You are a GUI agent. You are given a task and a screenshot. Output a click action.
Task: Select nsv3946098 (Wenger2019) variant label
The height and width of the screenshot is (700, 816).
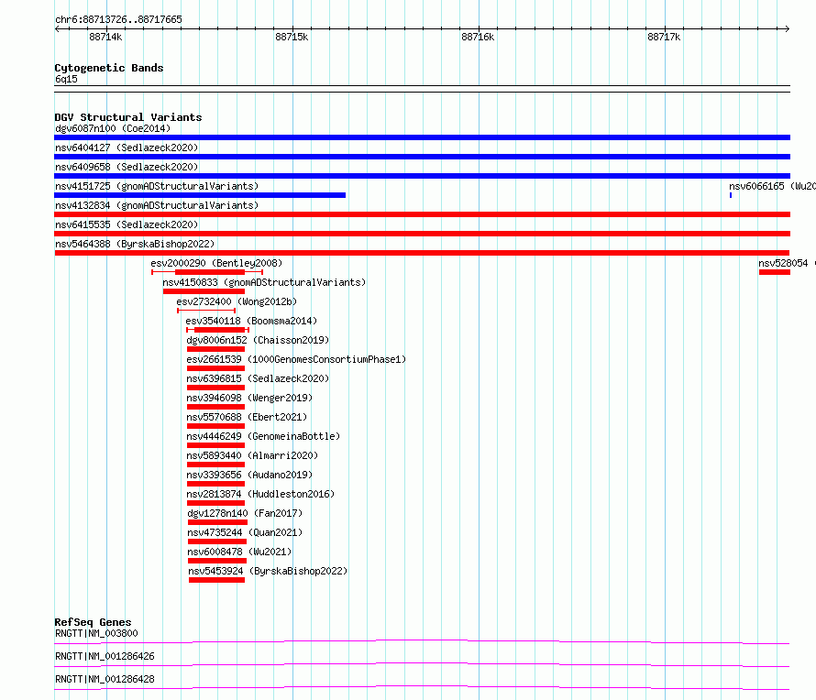pos(249,398)
